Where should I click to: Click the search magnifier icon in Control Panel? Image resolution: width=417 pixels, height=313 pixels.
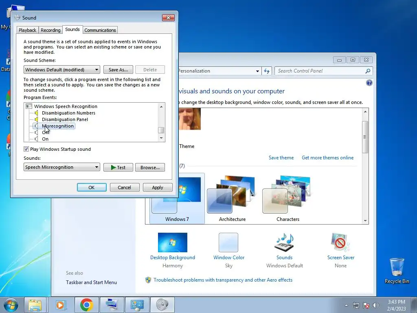click(x=368, y=71)
